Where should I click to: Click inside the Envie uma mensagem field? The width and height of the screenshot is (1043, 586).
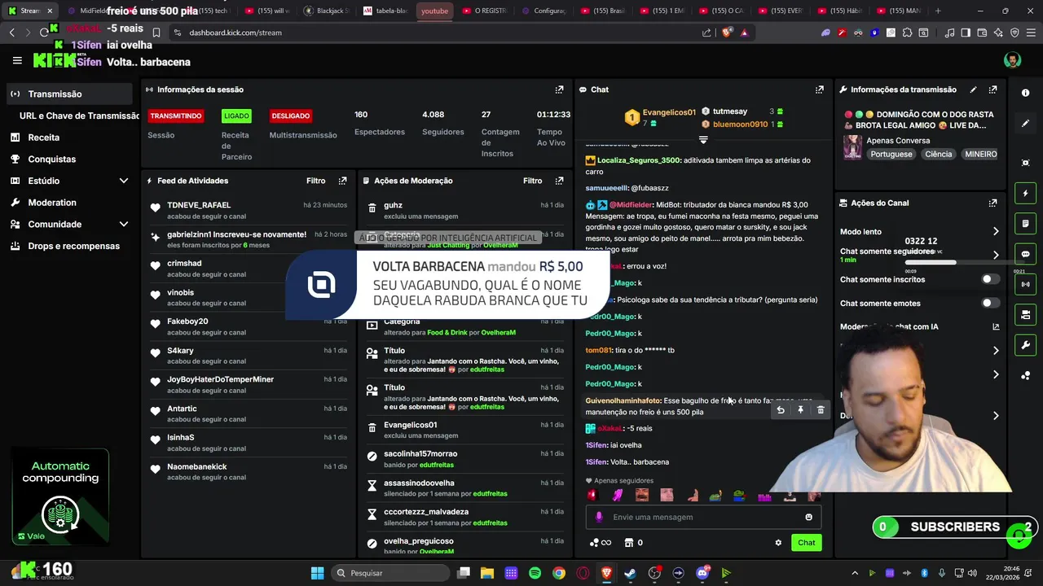click(703, 517)
